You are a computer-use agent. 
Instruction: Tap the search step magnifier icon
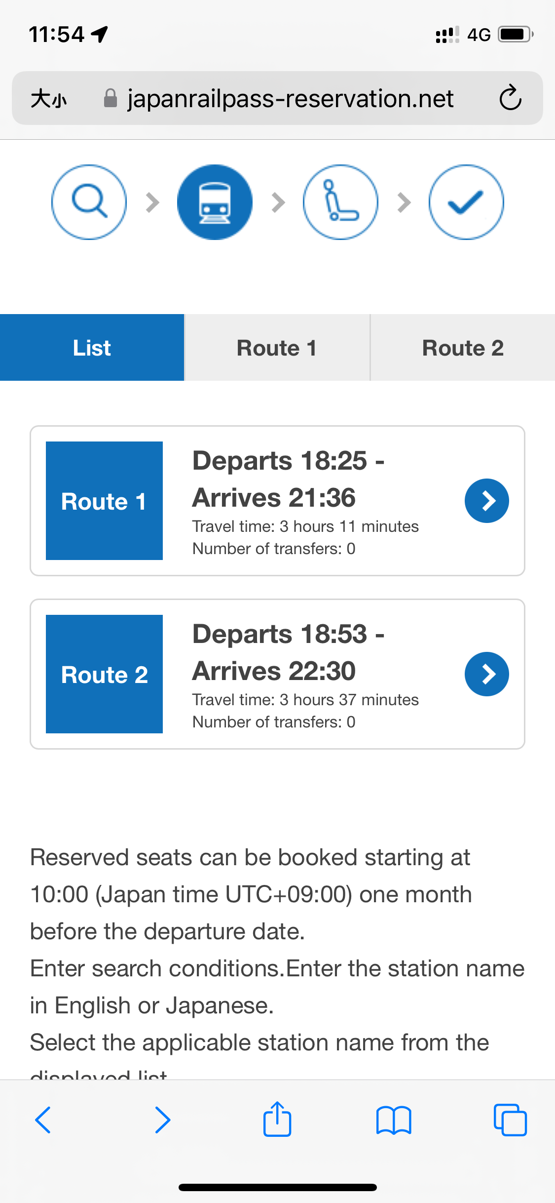(x=89, y=202)
